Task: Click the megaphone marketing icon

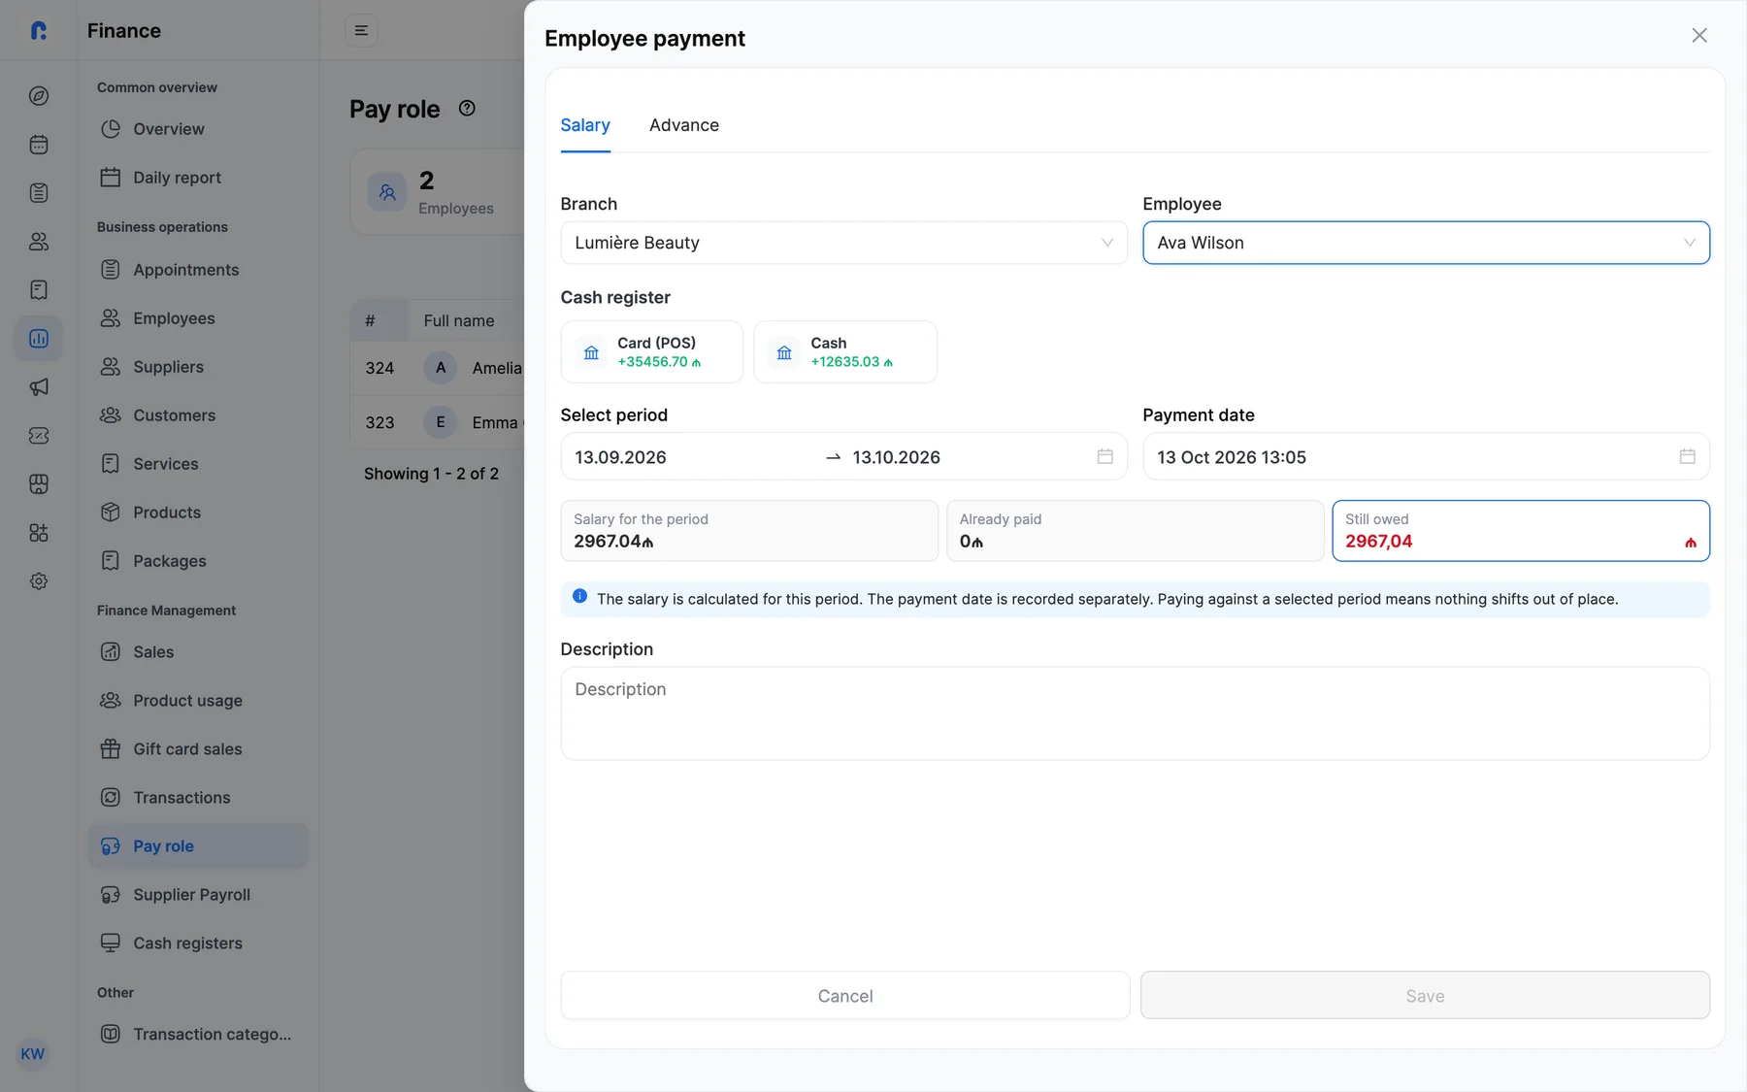Action: point(39,387)
